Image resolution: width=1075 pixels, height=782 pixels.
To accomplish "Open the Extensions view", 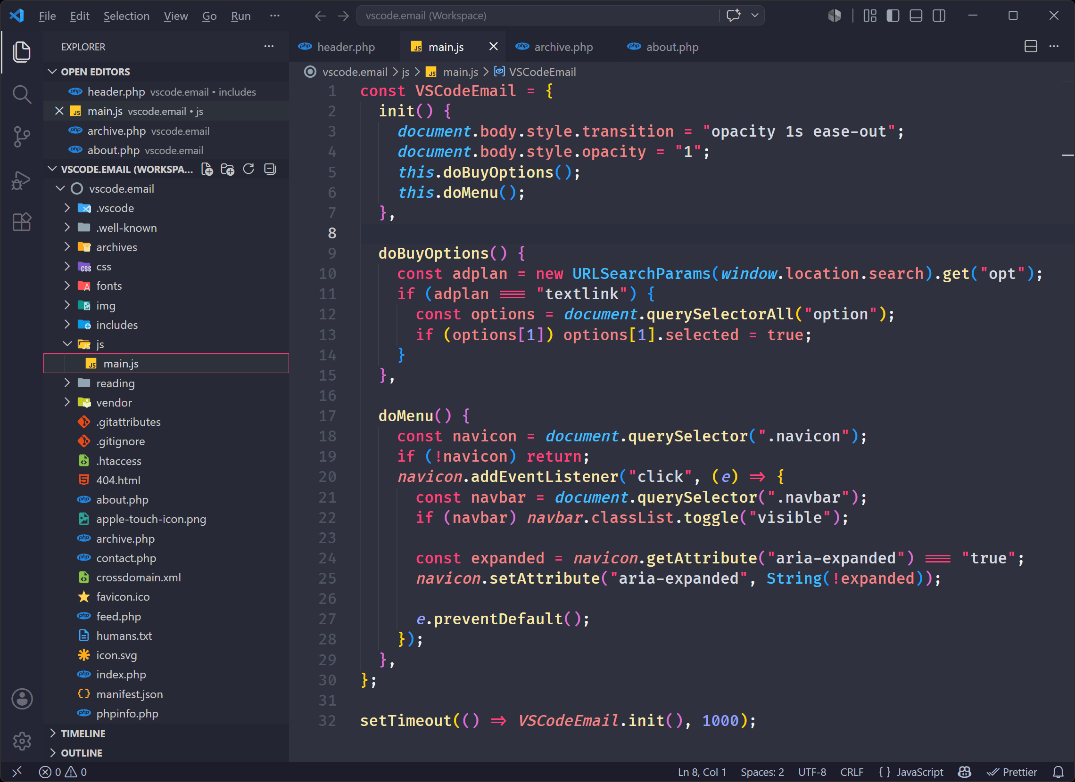I will coord(21,222).
